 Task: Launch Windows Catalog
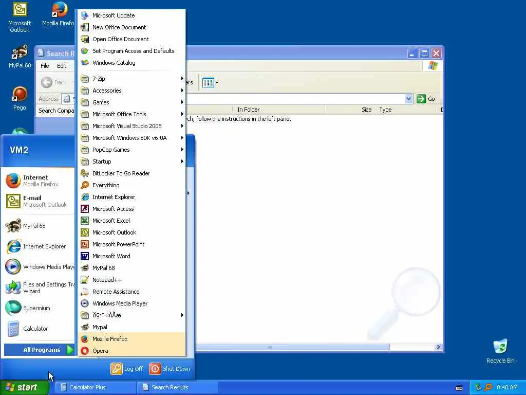(131, 63)
